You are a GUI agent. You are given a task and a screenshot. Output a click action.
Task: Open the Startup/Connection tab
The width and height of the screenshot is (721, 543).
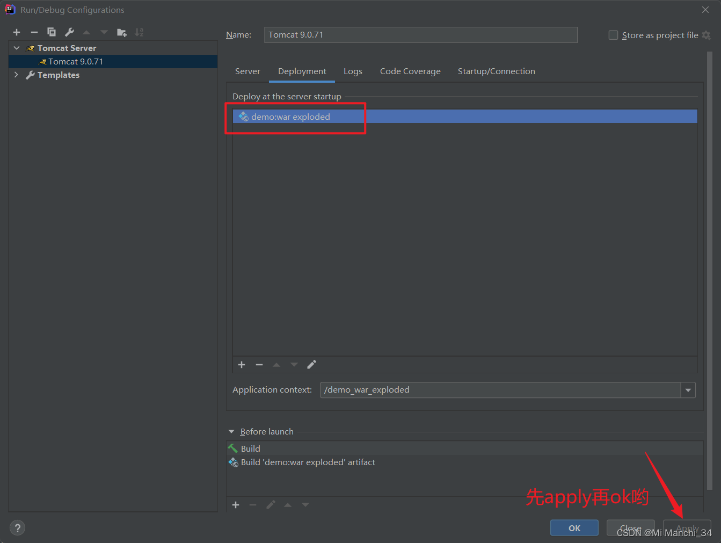pos(497,71)
